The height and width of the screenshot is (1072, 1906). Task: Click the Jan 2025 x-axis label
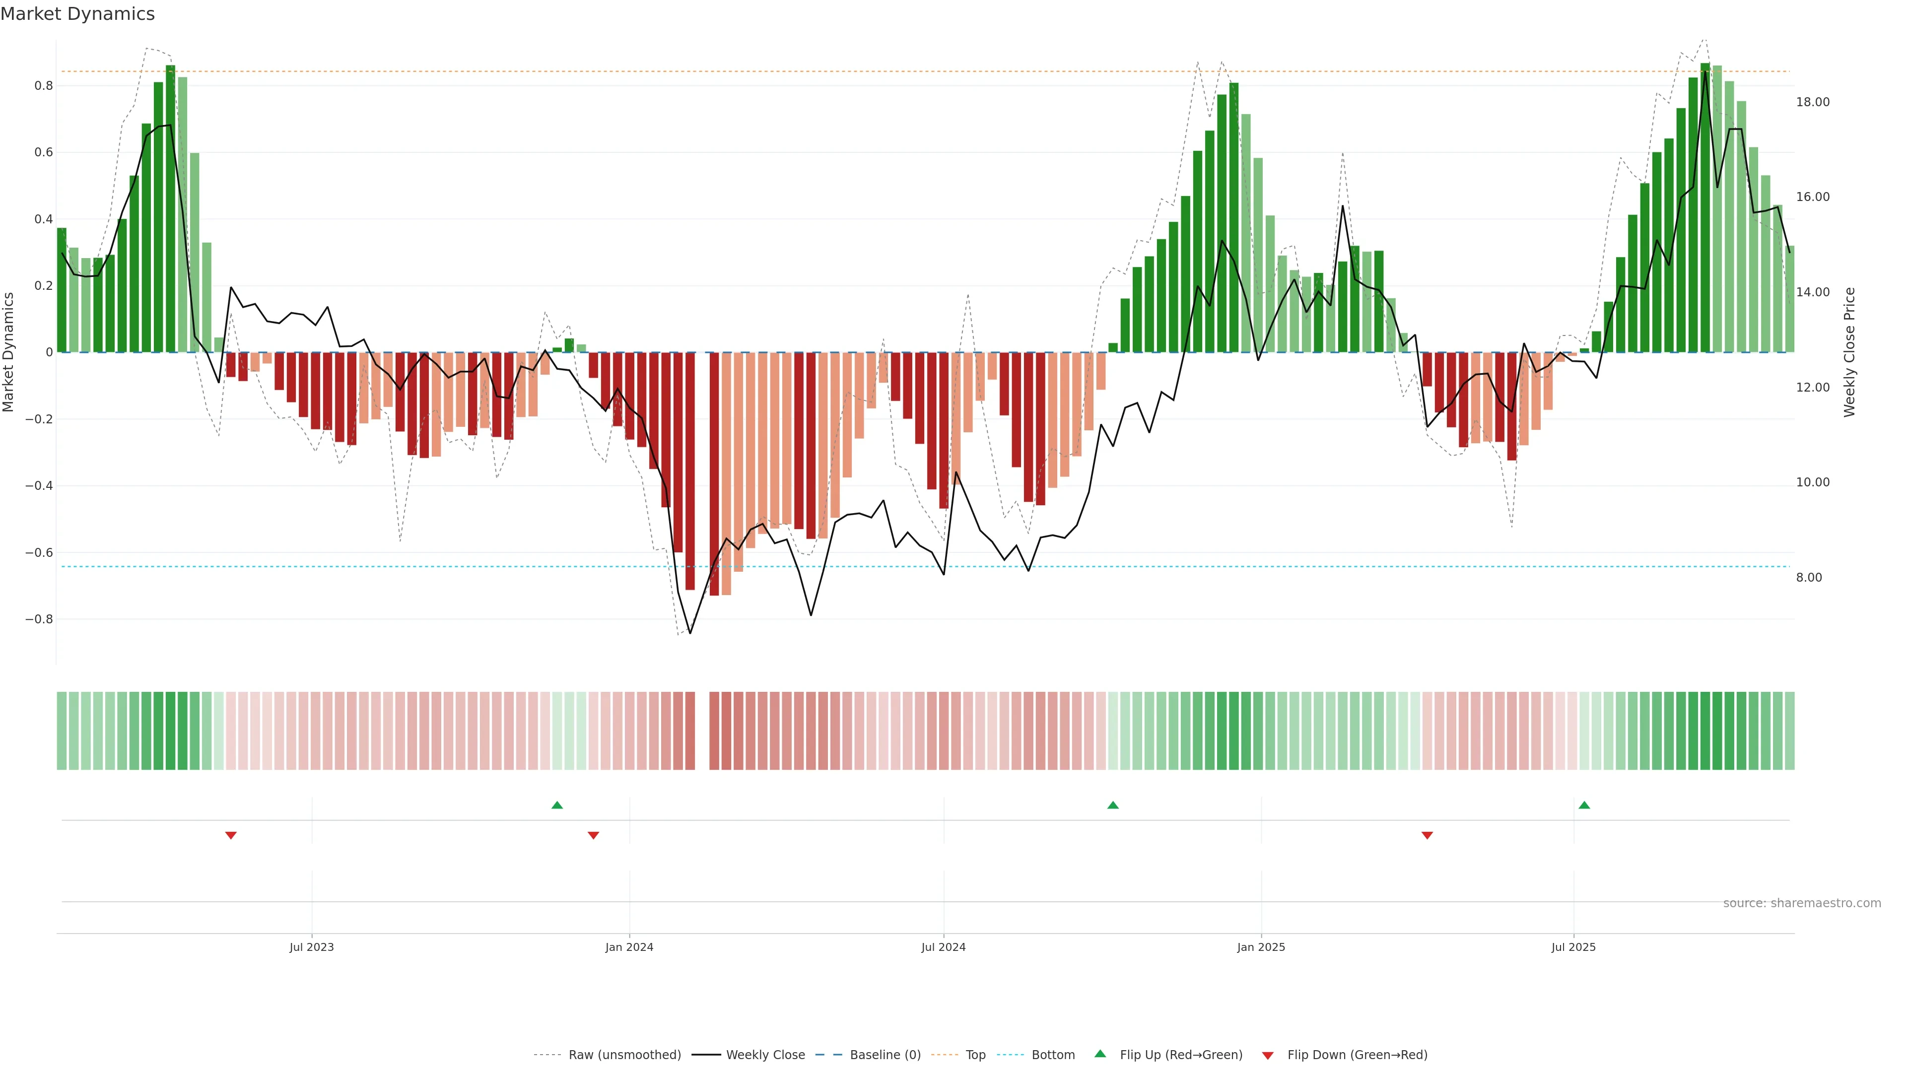pyautogui.click(x=1261, y=947)
